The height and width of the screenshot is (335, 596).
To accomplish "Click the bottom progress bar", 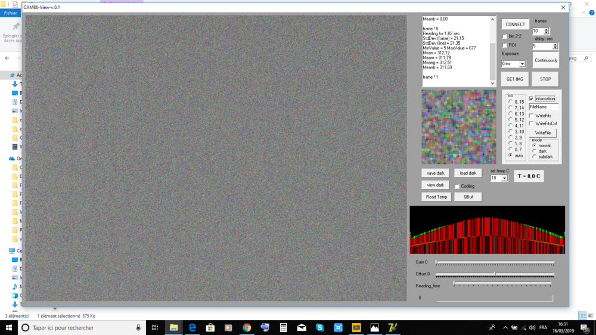I will (x=495, y=298).
